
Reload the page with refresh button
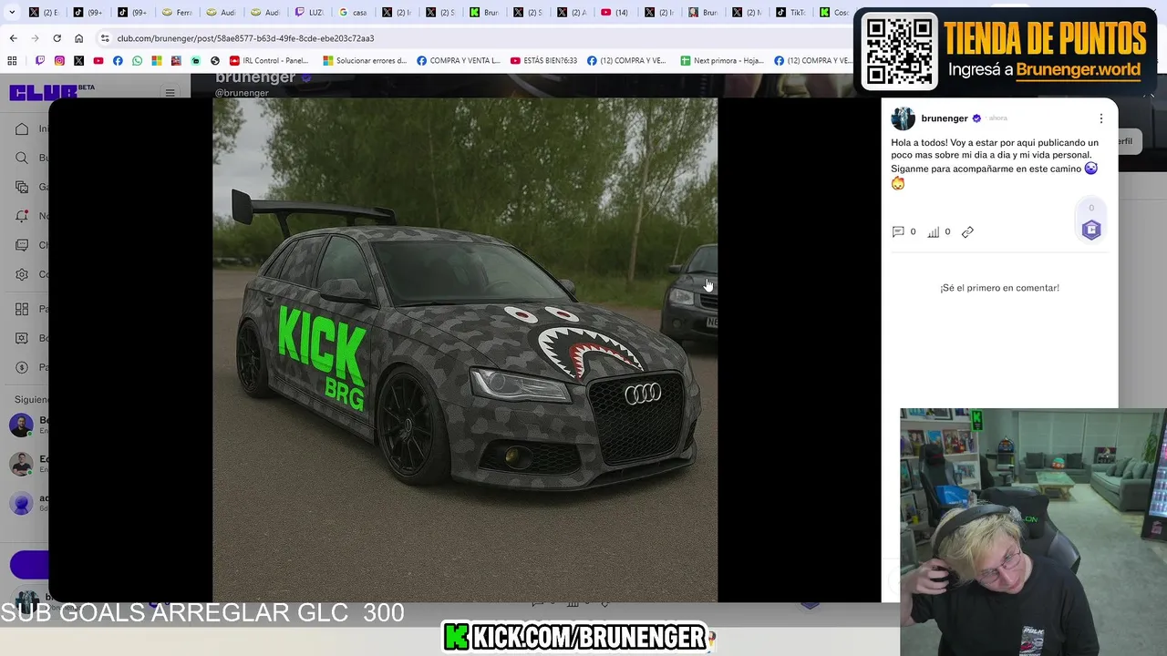(57, 38)
